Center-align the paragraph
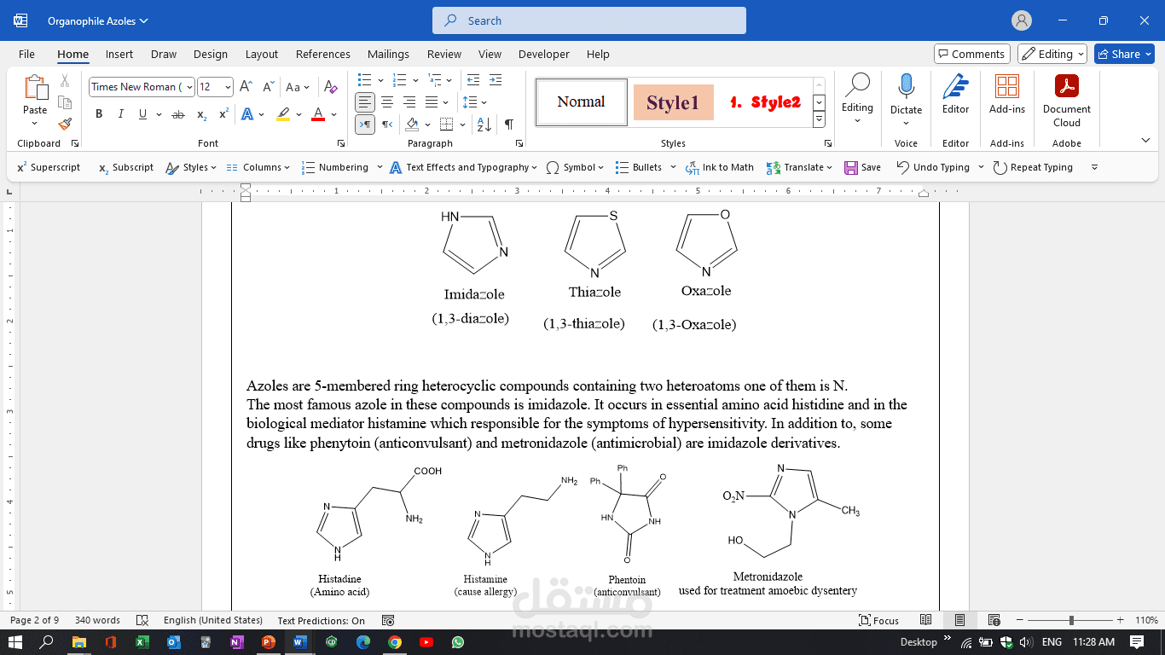 387,102
